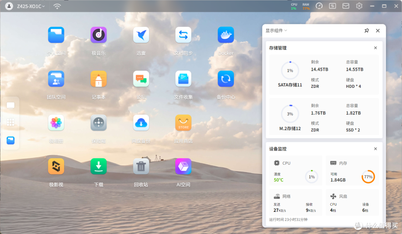Click the desktop view icon in left dock
402x234 pixels.
[x=10, y=105]
